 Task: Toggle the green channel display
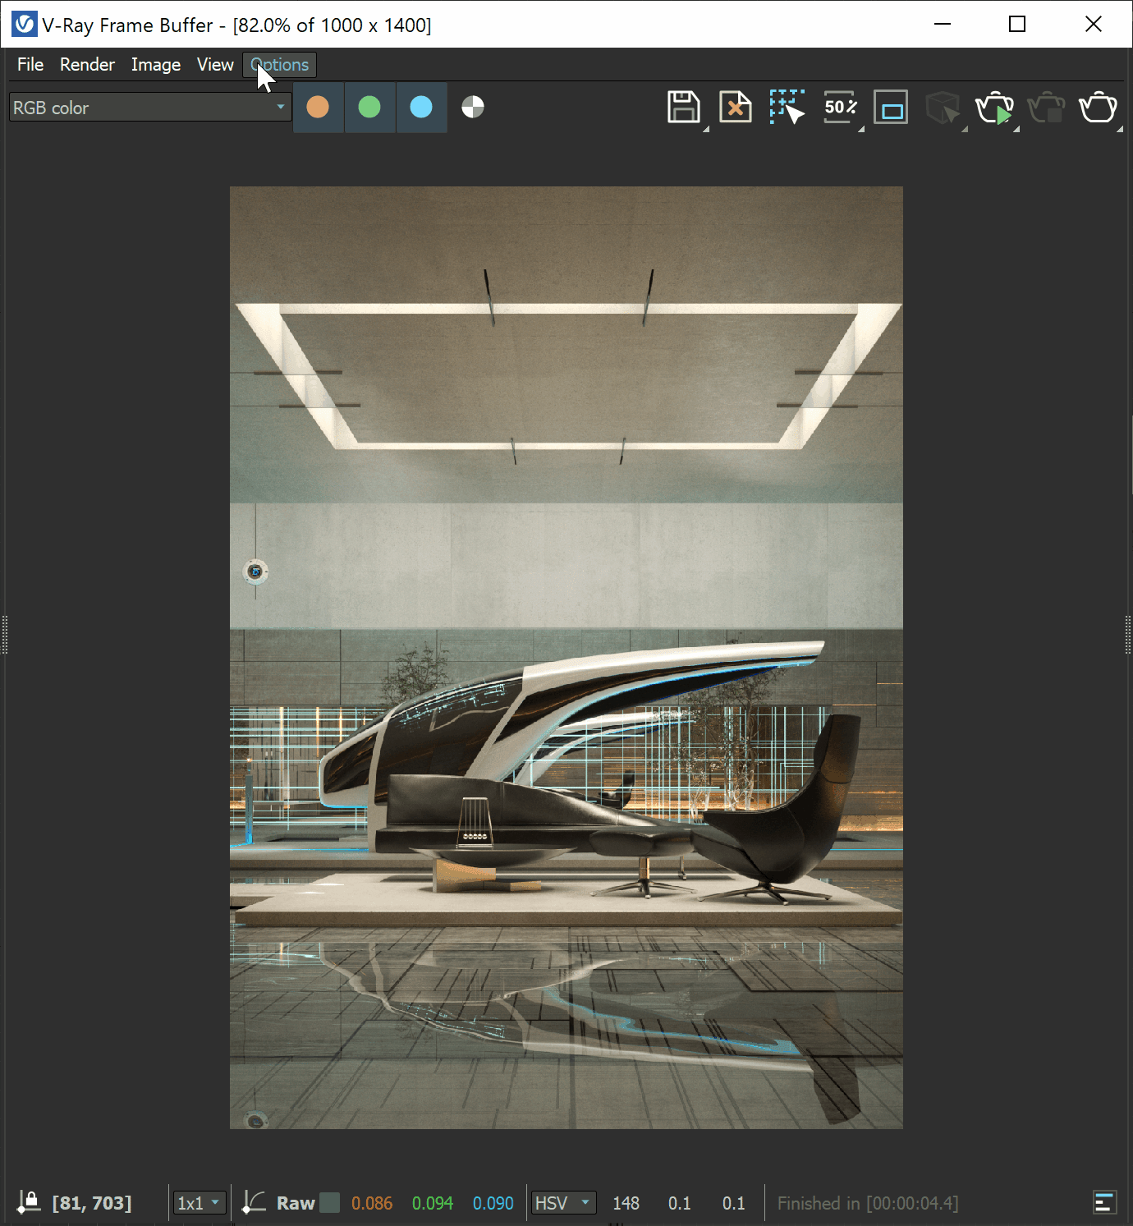(x=369, y=107)
